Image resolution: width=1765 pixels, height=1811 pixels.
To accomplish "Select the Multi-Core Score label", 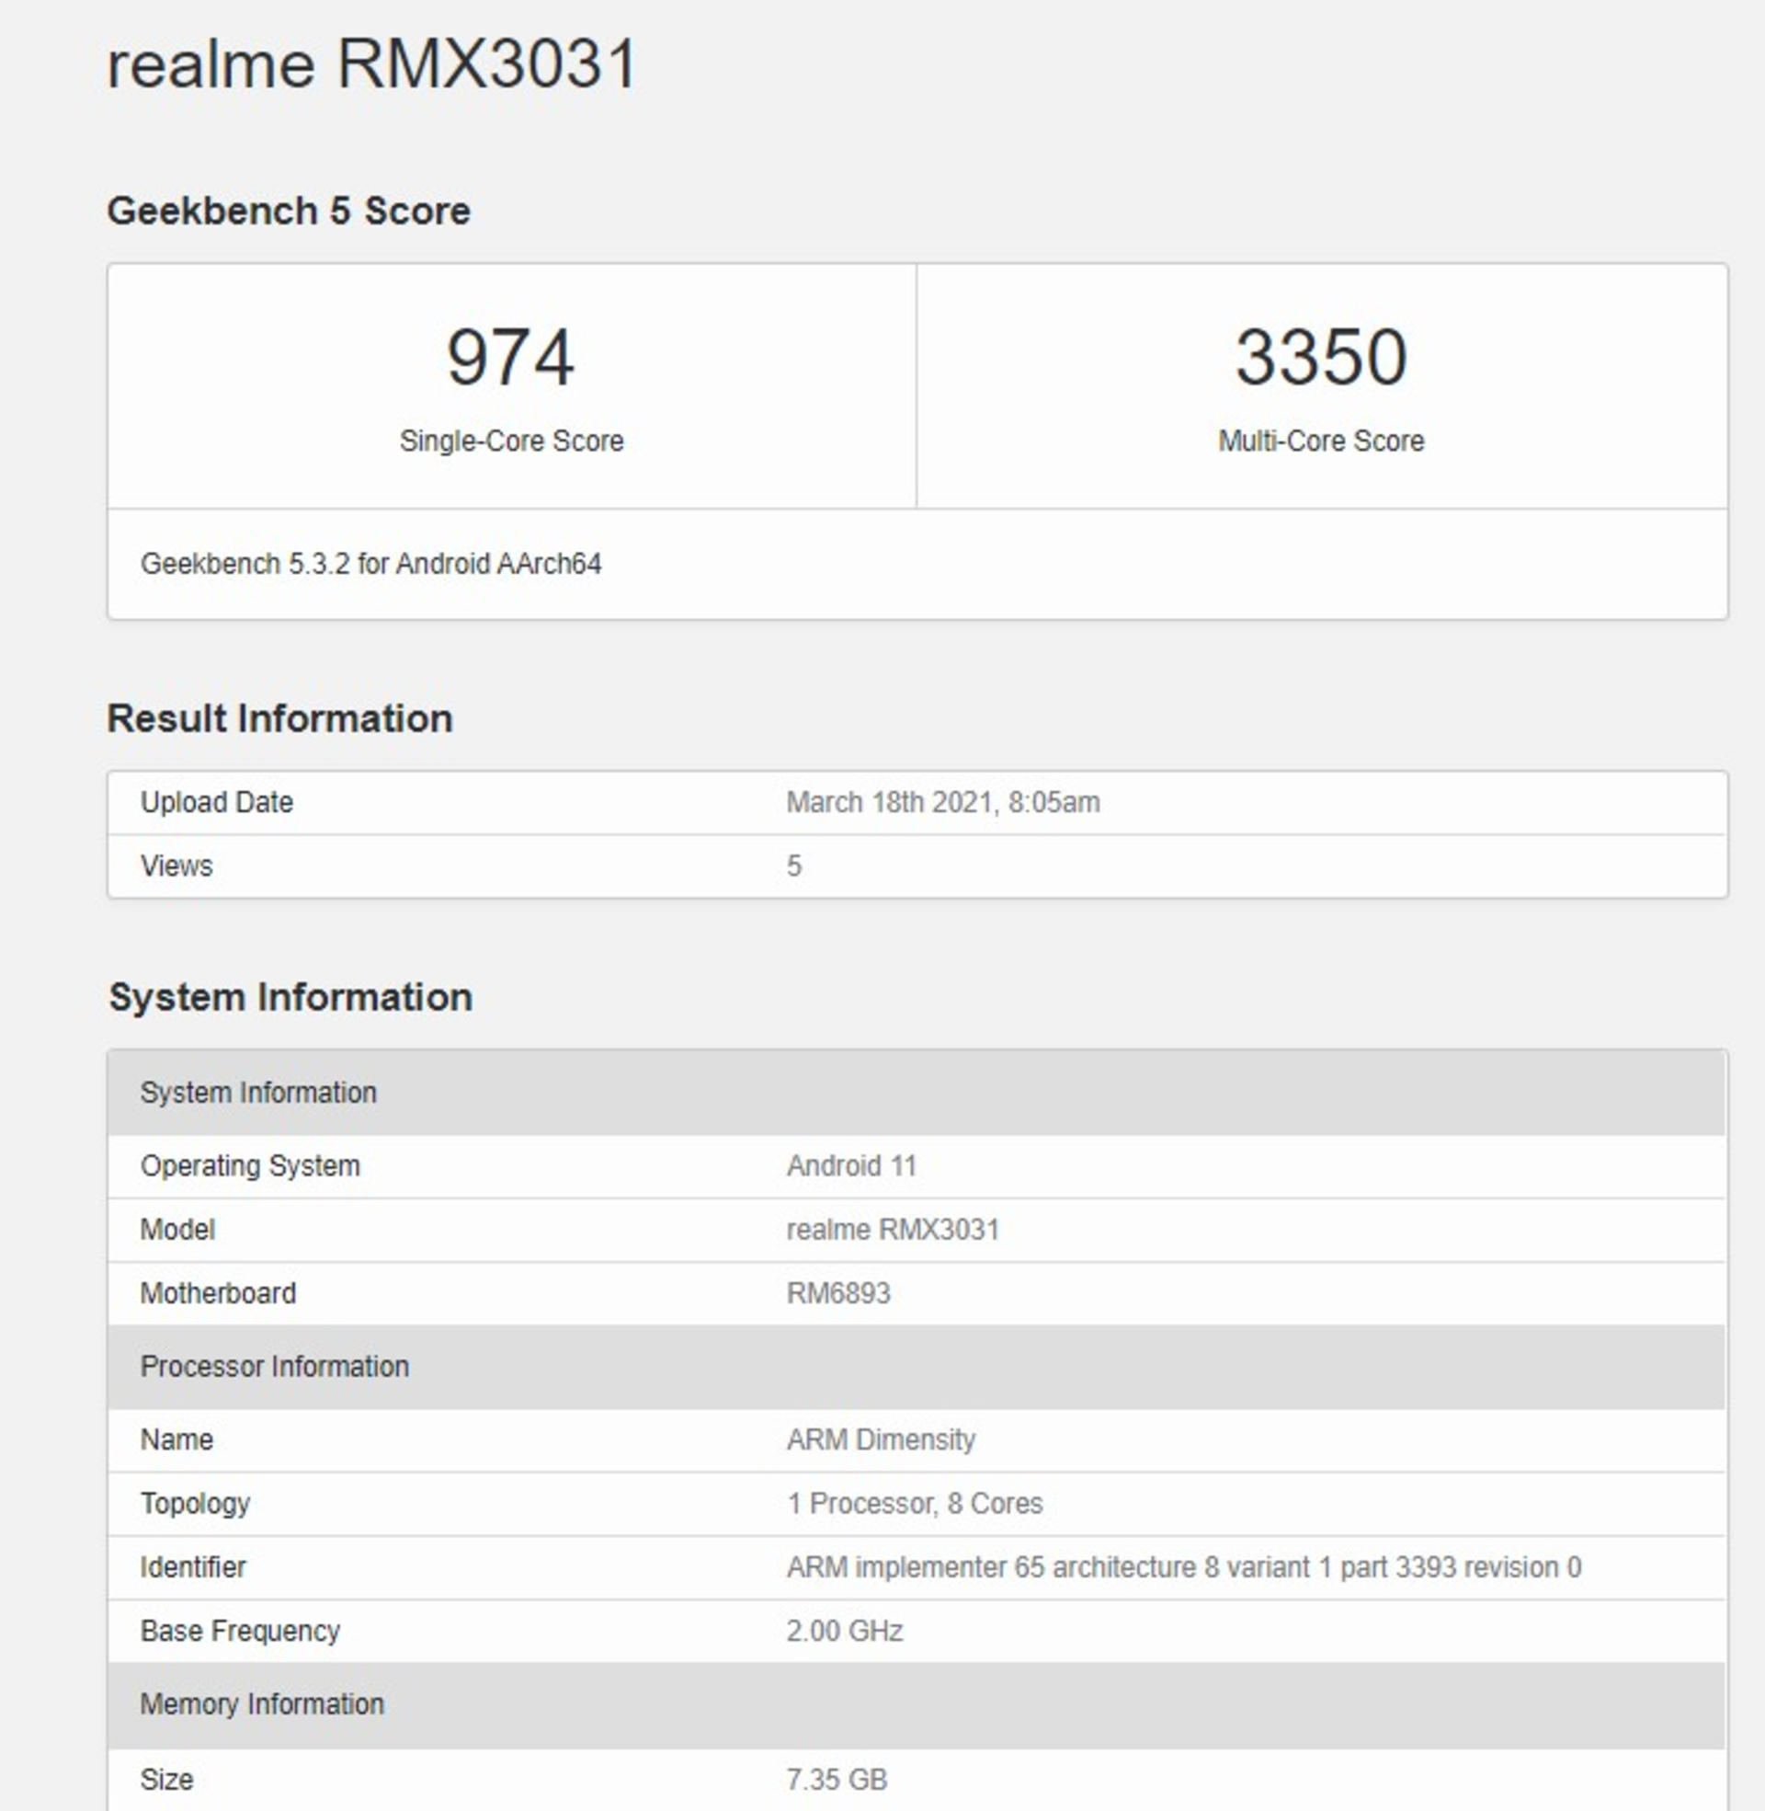I will 1321,441.
